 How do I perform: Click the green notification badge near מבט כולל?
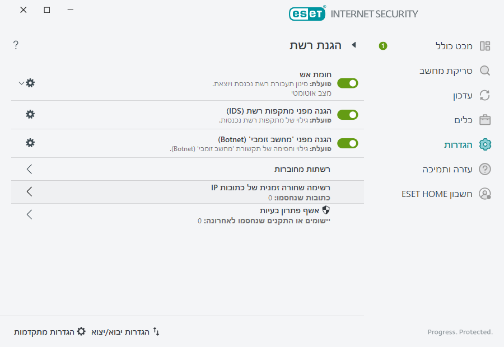382,46
